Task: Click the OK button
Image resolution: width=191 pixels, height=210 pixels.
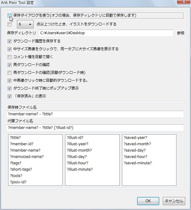Action: pos(148,201)
